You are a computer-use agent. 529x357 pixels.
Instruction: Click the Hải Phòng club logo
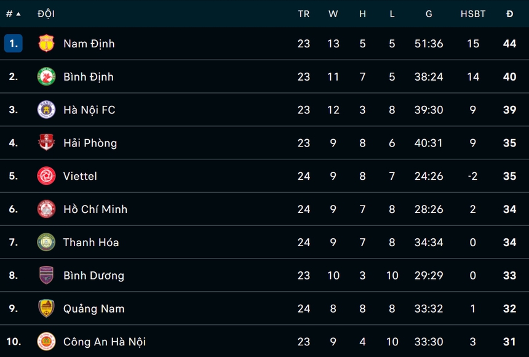[x=46, y=143]
